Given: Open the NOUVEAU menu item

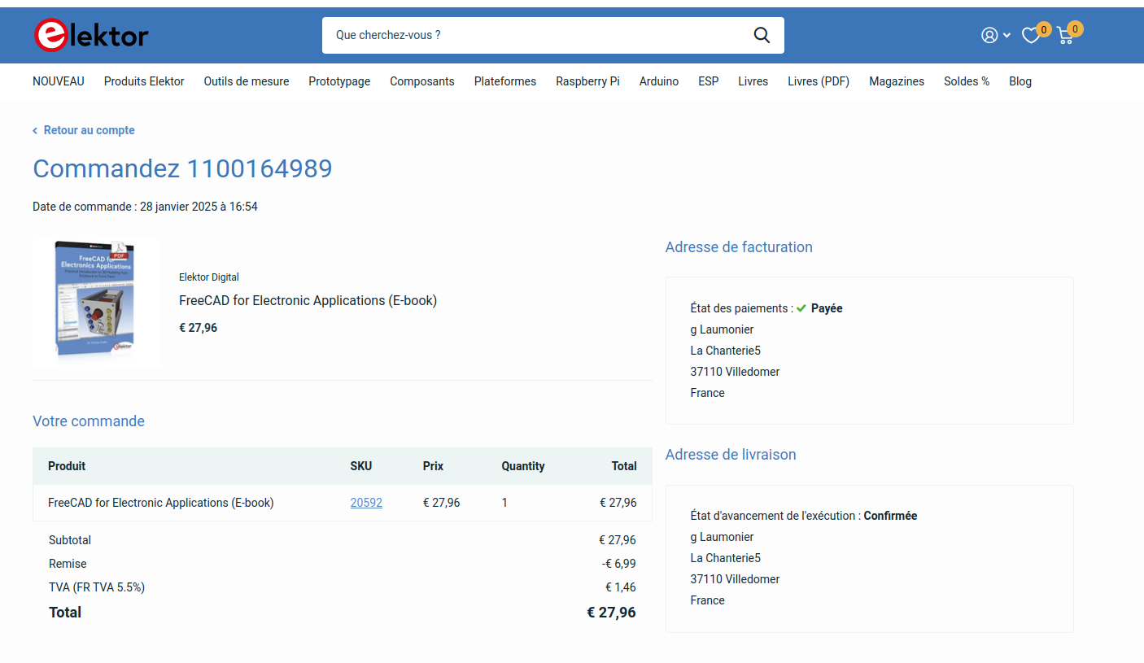Looking at the screenshot, I should 59,81.
